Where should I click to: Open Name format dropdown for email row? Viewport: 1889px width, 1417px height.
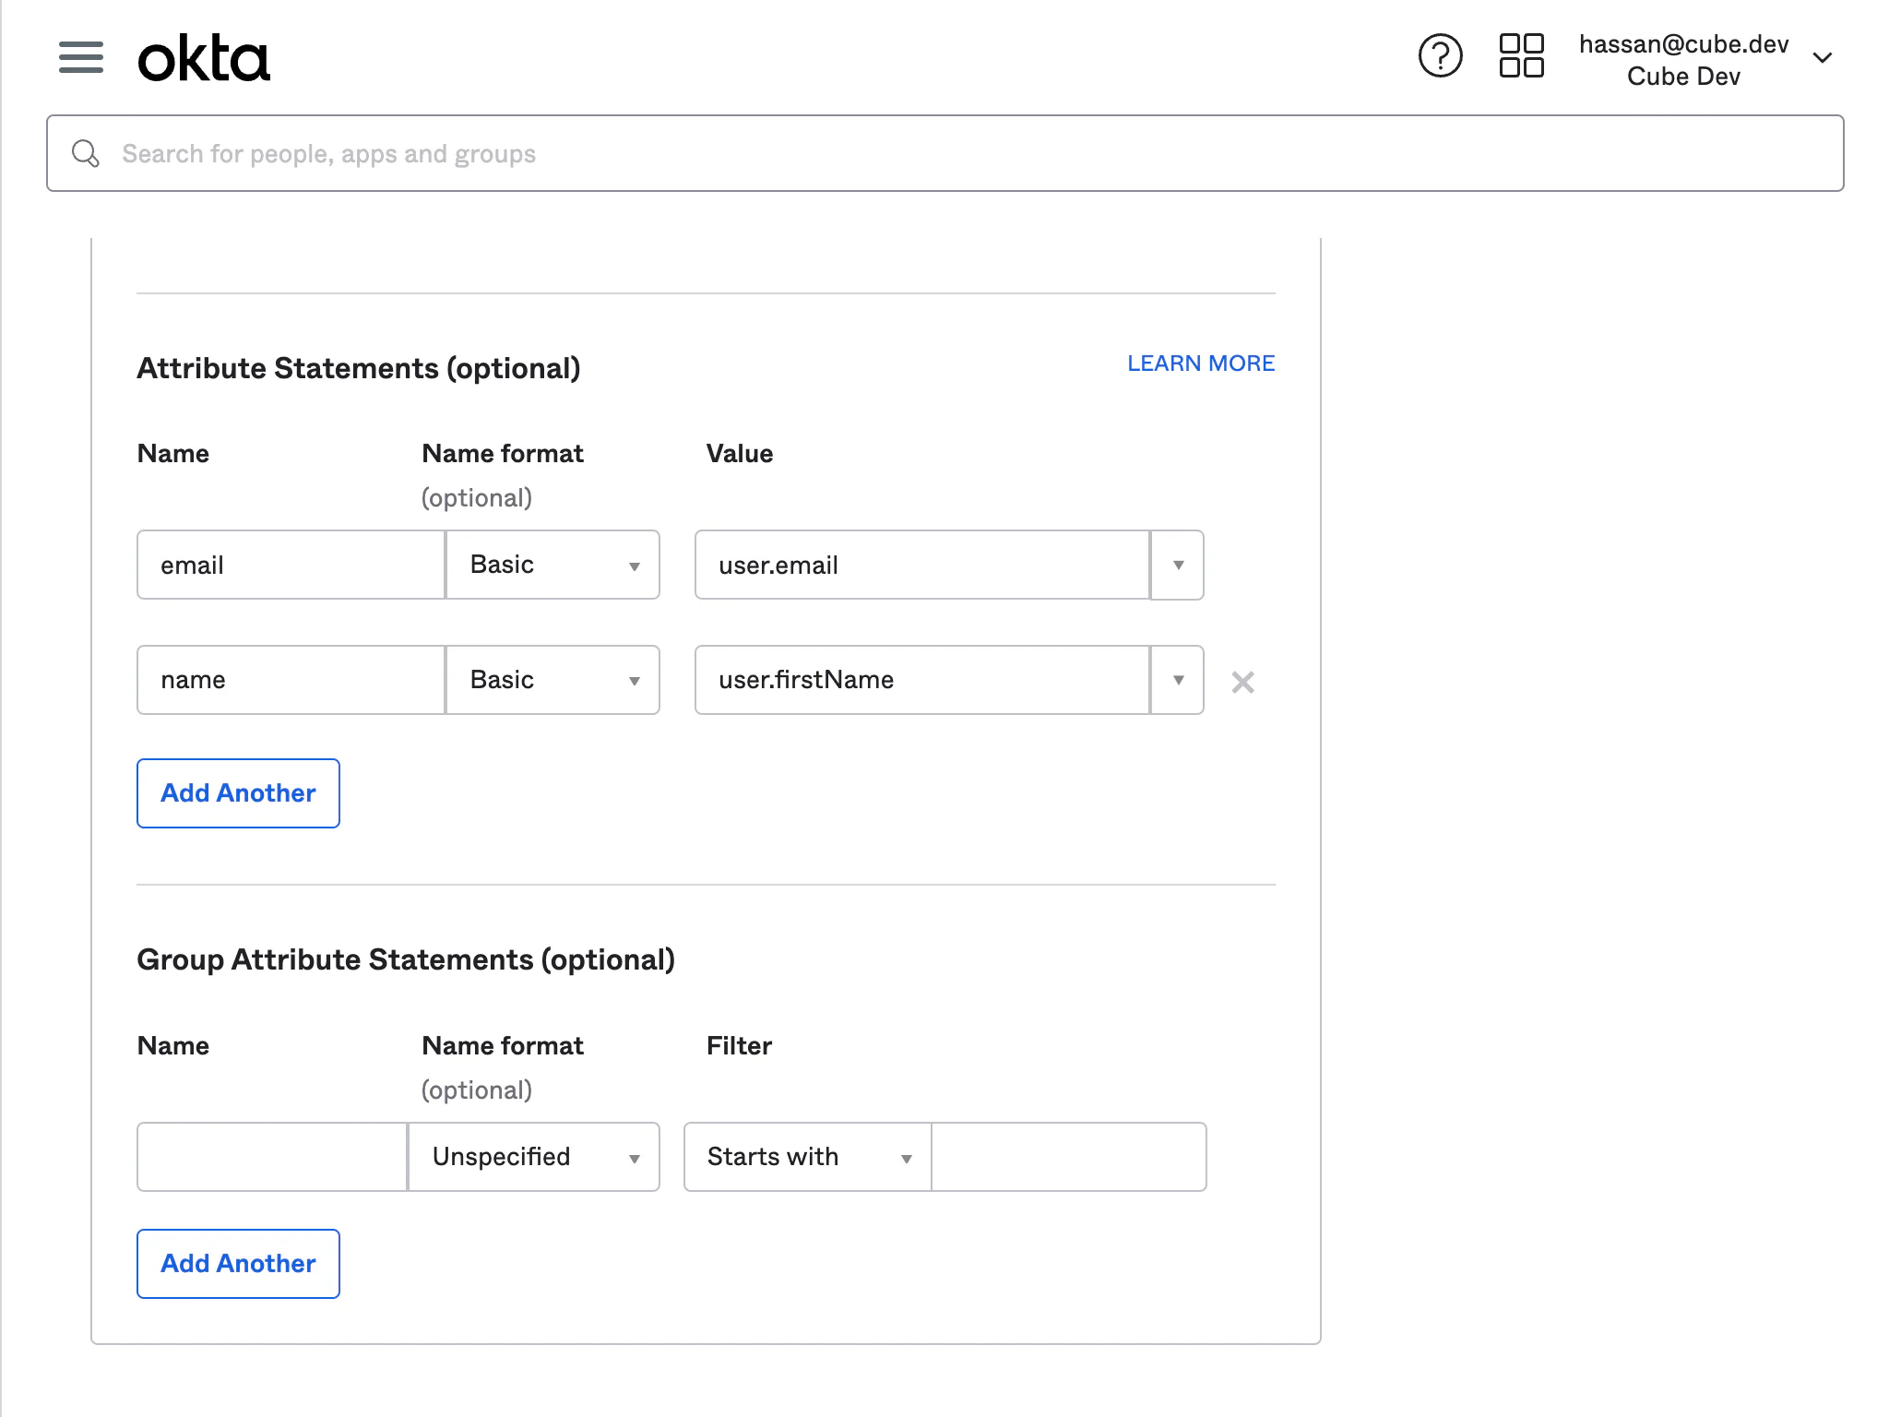[552, 565]
